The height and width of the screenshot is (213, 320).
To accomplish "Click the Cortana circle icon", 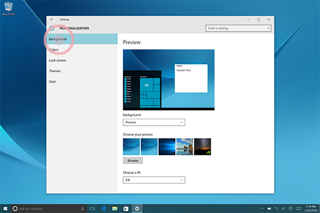I will pos(15,209).
